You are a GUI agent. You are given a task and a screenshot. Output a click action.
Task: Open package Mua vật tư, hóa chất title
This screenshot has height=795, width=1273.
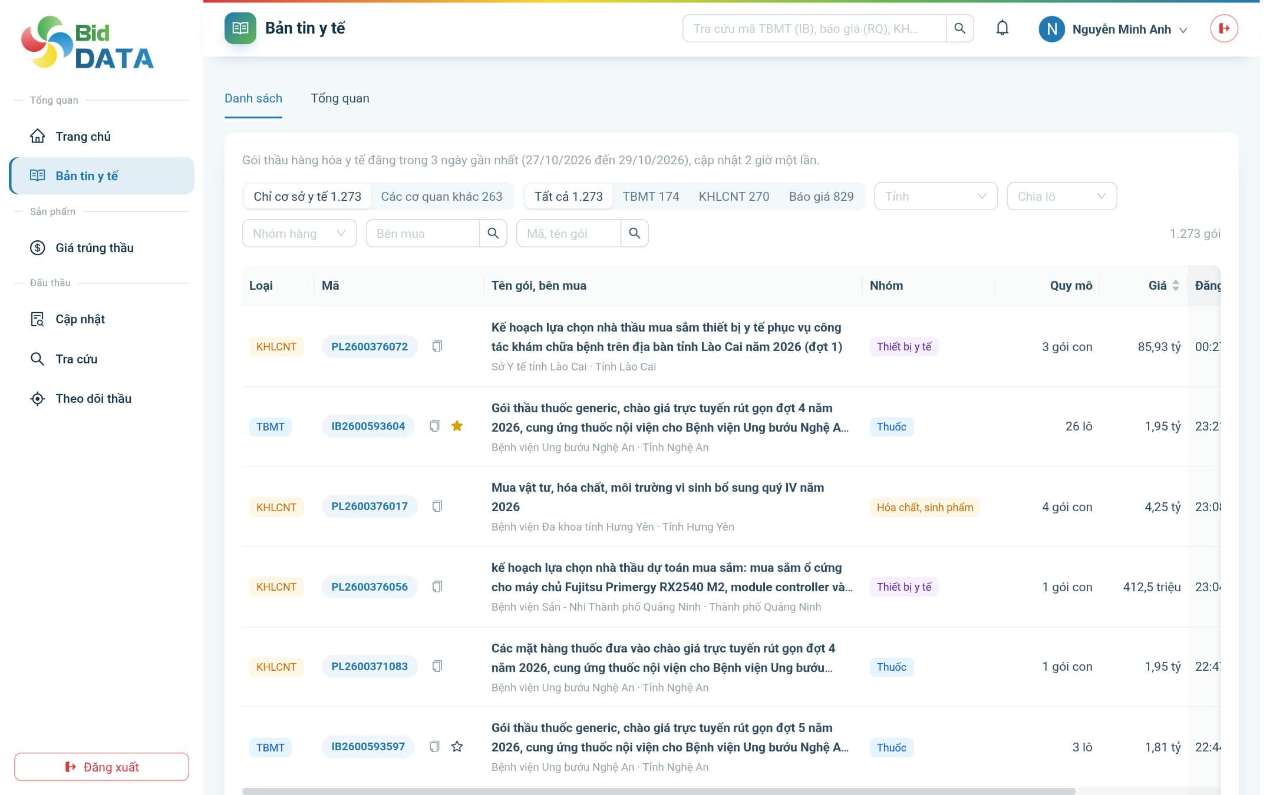(658, 497)
